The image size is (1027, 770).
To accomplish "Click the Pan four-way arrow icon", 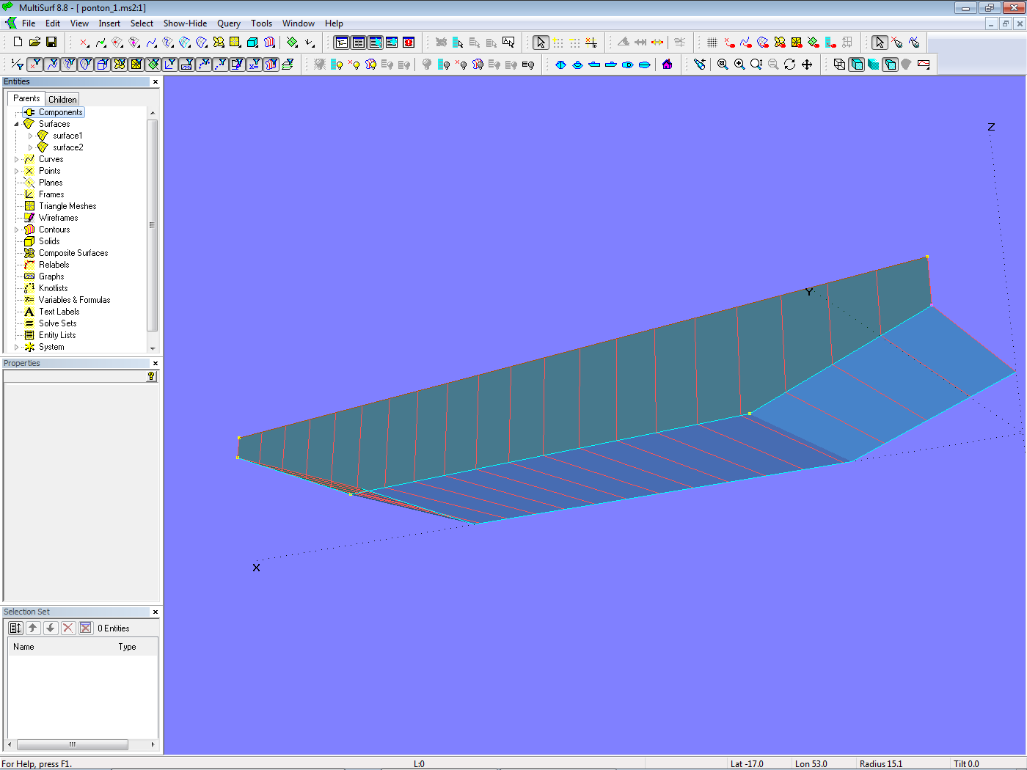I will (807, 65).
